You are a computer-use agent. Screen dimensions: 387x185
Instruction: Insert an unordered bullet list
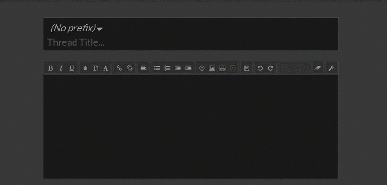click(157, 68)
